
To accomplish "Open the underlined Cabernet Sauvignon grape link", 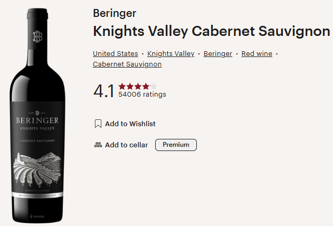I will pyautogui.click(x=127, y=64).
